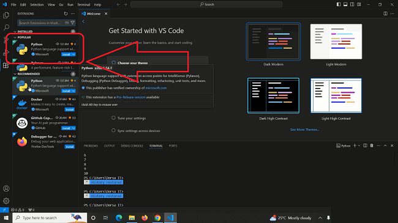Screen dimensions: 398x223
Task: Open remote window indicator in status bar
Action: (4, 210)
